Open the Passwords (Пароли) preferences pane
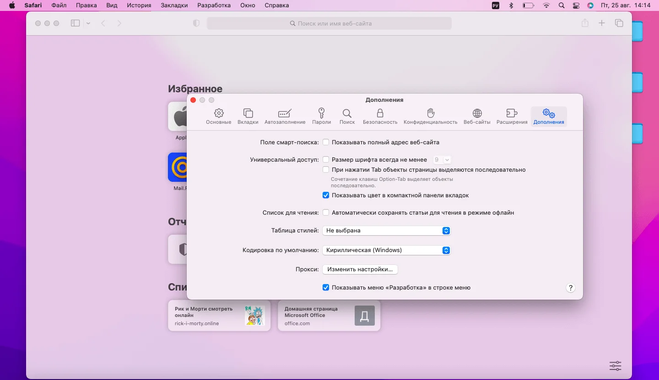The width and height of the screenshot is (659, 380). tap(321, 116)
